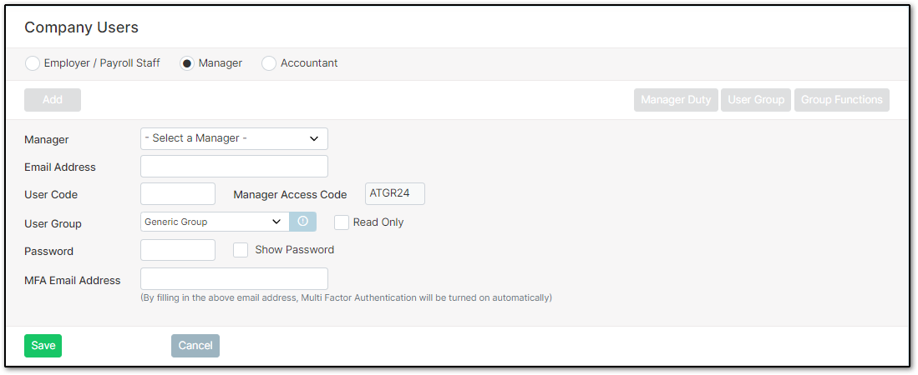Screen dimensions: 918x375
Task: Expand the Generic Group user group dropdown
Action: (x=215, y=222)
